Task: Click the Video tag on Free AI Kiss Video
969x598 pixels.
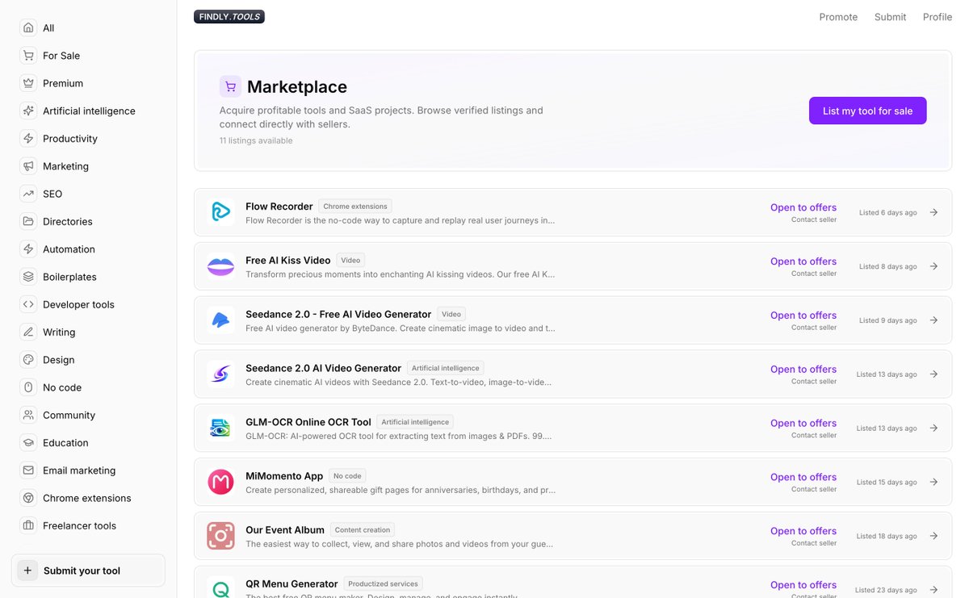Action: coord(350,261)
